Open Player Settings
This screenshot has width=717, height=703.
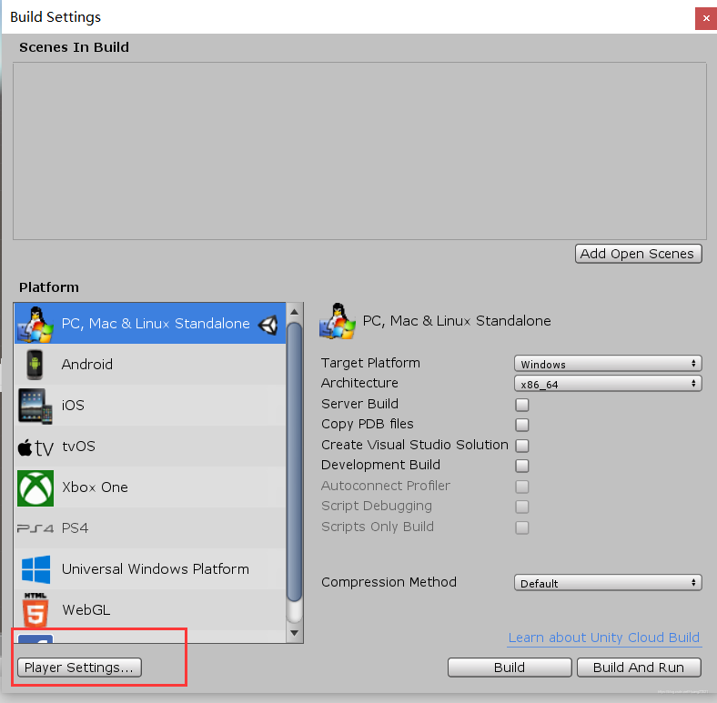pyautogui.click(x=79, y=668)
